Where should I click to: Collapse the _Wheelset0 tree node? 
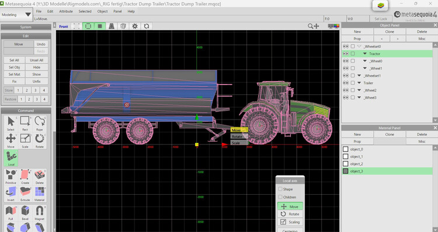click(359, 46)
